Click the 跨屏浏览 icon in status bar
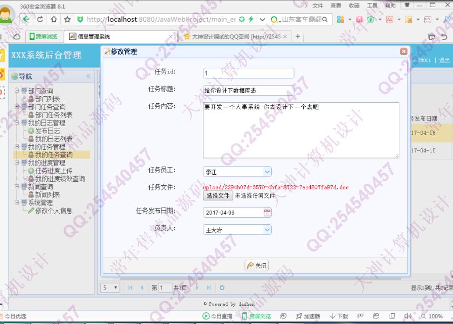The height and width of the screenshot is (324, 453). 256,316
